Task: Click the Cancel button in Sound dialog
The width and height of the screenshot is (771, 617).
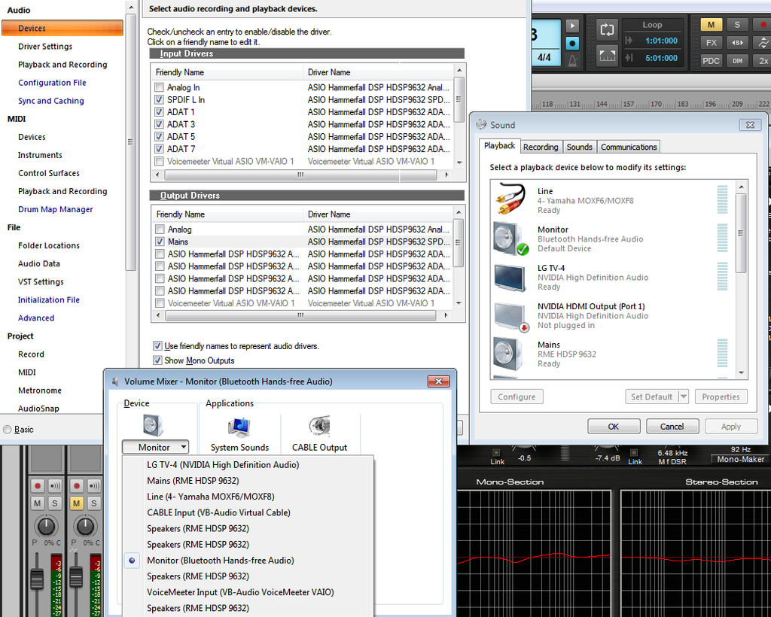Action: [x=672, y=427]
